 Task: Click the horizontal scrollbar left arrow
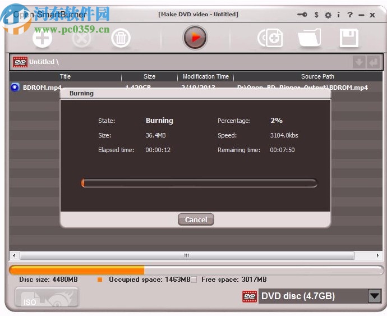[x=14, y=255]
